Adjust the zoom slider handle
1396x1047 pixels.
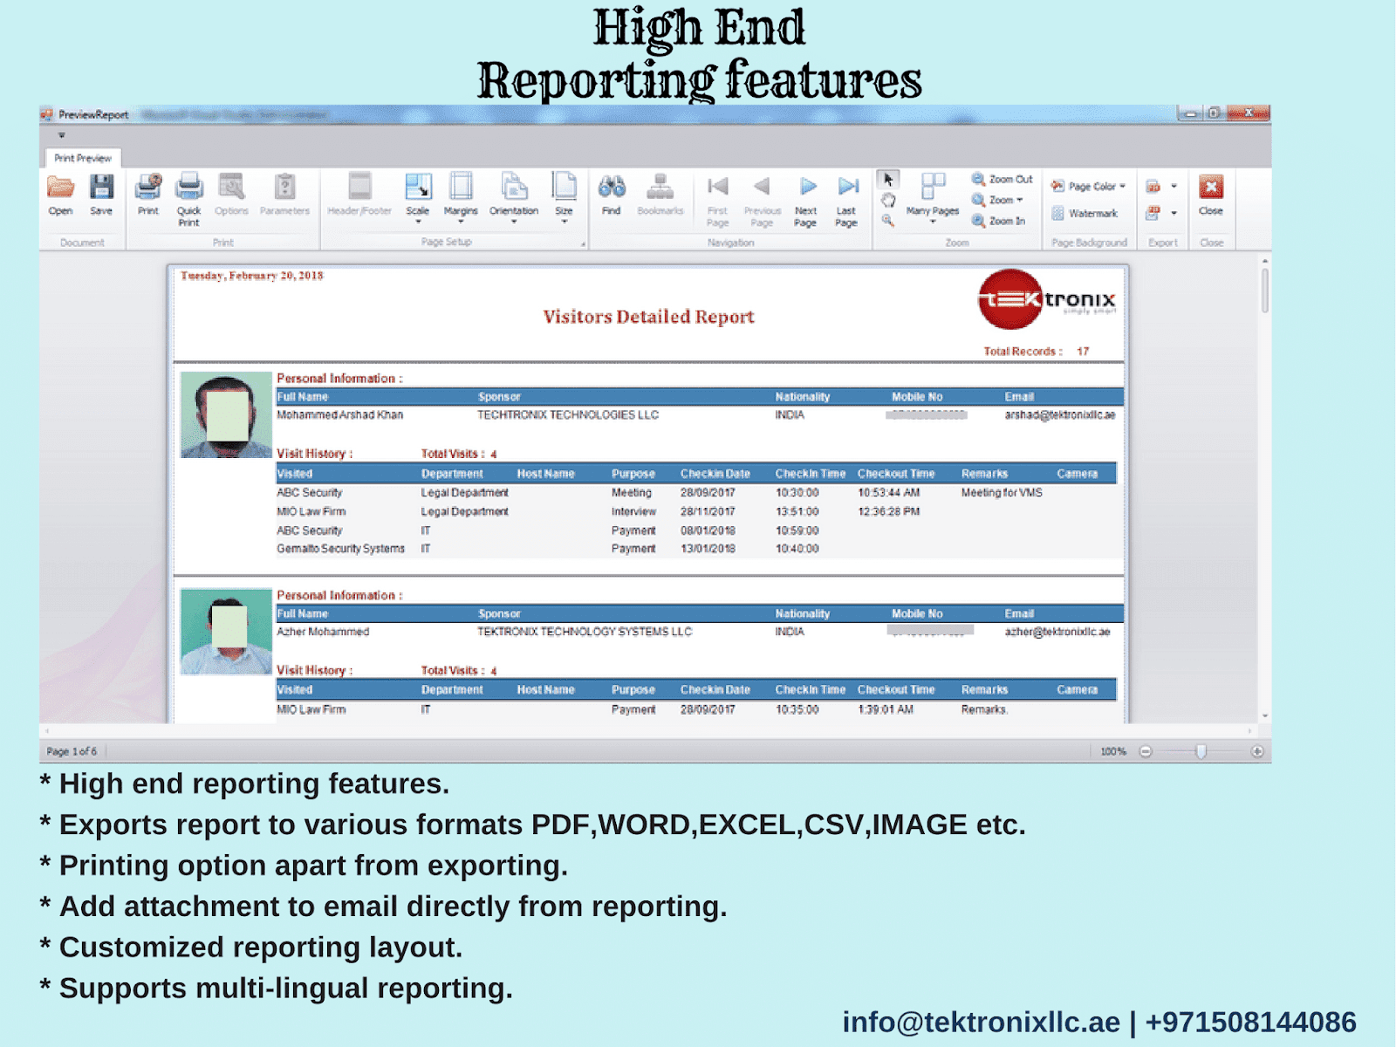(1201, 751)
